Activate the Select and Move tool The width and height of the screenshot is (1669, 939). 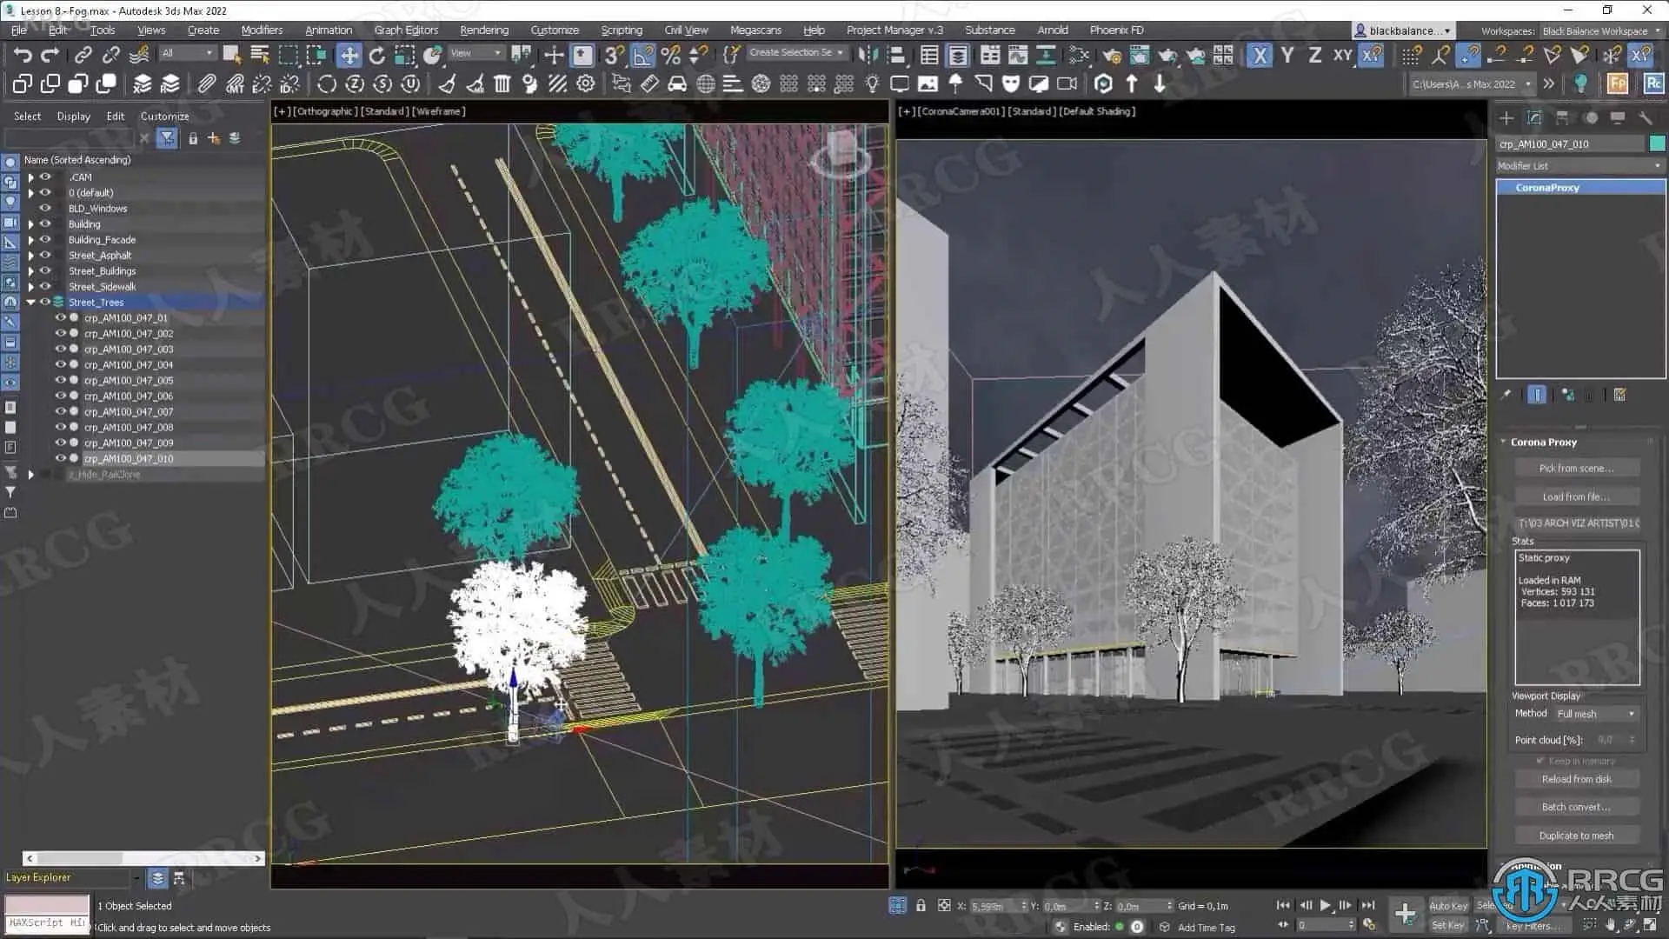(x=349, y=56)
